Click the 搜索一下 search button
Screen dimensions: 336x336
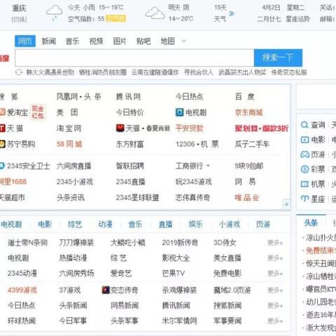pos(278,57)
